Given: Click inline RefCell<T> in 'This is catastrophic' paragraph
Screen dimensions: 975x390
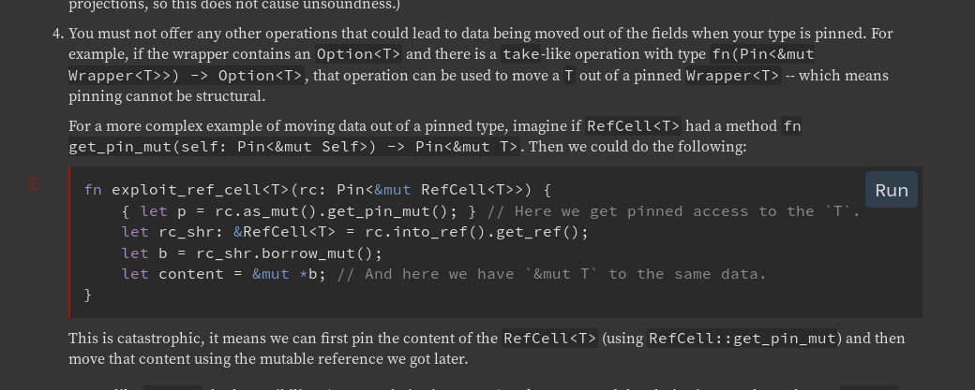Looking at the screenshot, I should coord(549,339).
